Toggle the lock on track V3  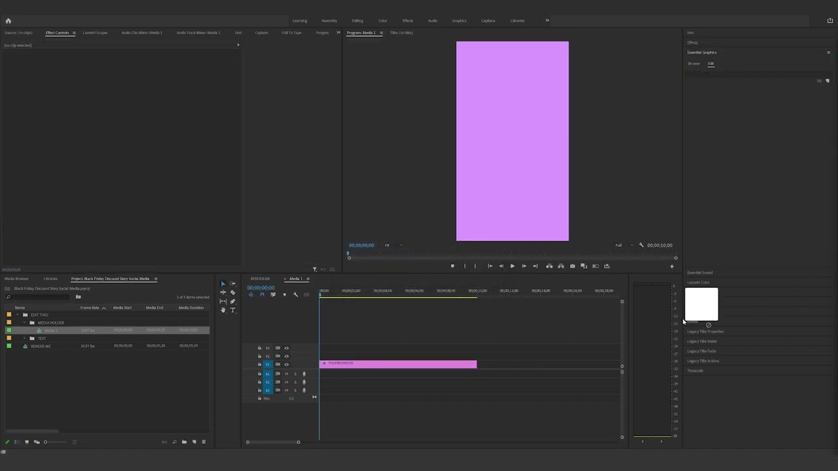[259, 348]
